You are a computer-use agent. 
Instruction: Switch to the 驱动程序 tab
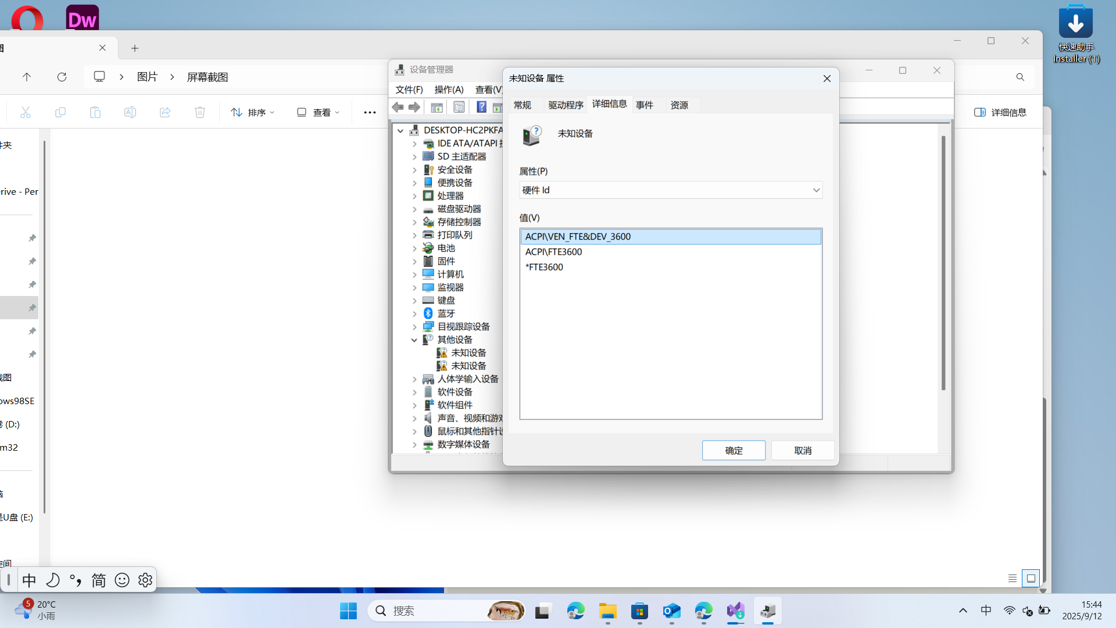pyautogui.click(x=565, y=105)
